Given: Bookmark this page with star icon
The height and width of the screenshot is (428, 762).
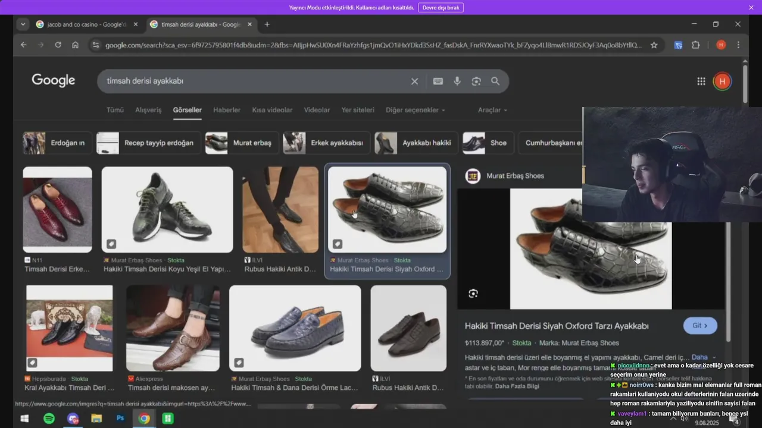Looking at the screenshot, I should click(654, 45).
